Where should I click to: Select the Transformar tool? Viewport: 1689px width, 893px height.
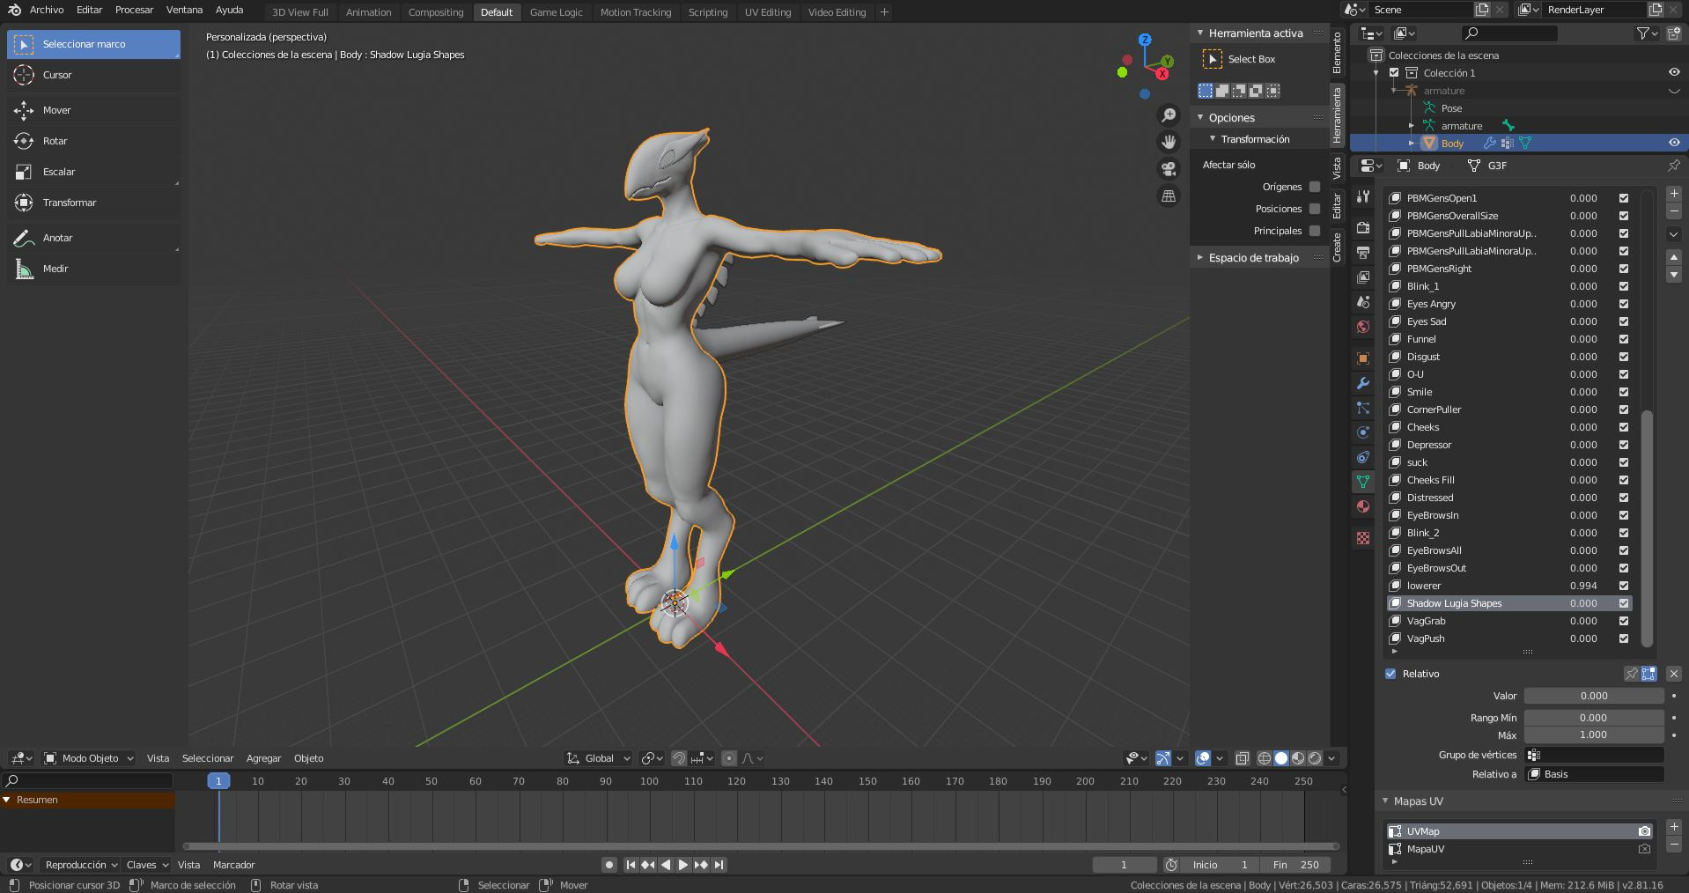tap(93, 203)
